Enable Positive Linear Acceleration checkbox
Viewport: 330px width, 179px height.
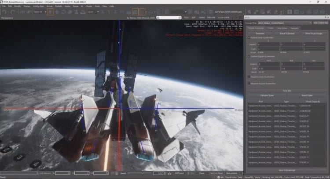click(249, 37)
